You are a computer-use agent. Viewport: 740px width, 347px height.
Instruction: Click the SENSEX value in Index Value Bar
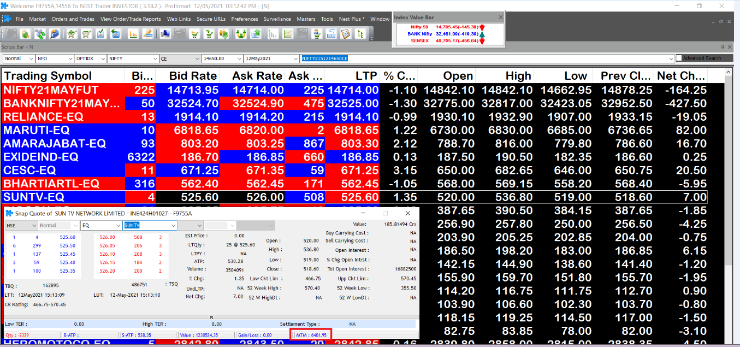coord(457,40)
